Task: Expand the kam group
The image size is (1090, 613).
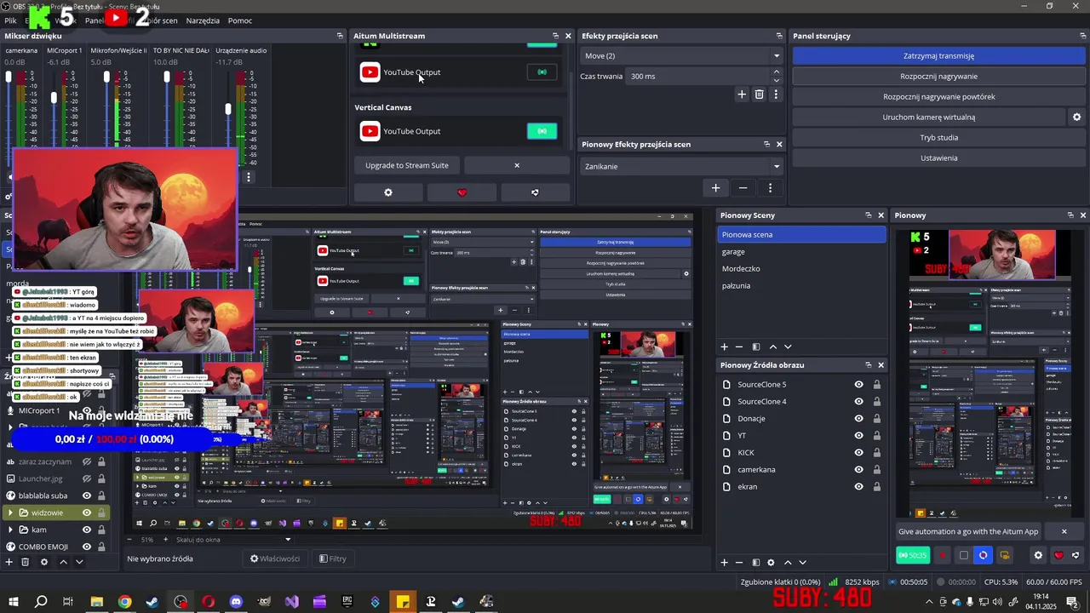Action: tap(11, 530)
